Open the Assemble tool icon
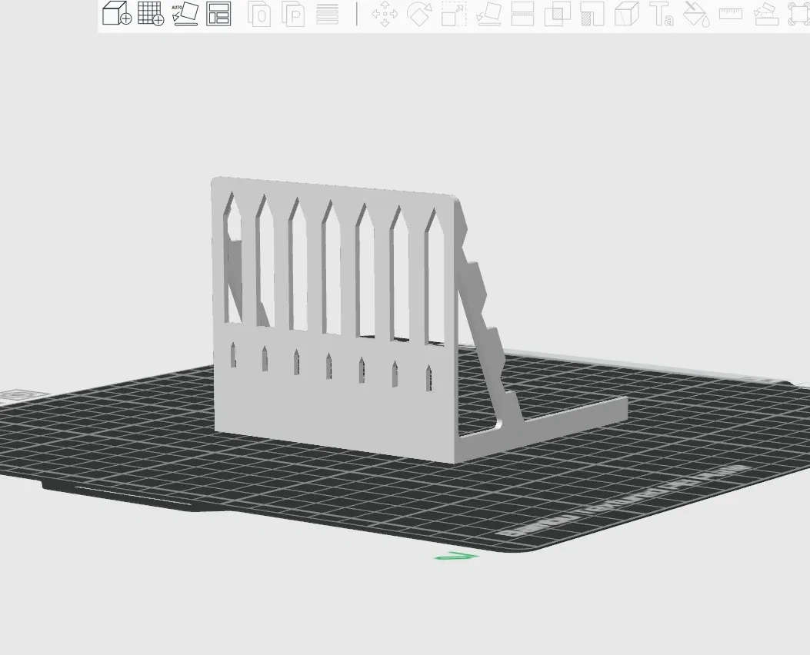 pyautogui.click(x=766, y=14)
